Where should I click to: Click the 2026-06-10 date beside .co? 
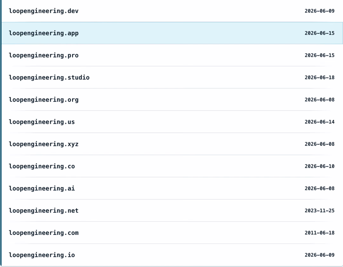pyautogui.click(x=319, y=166)
